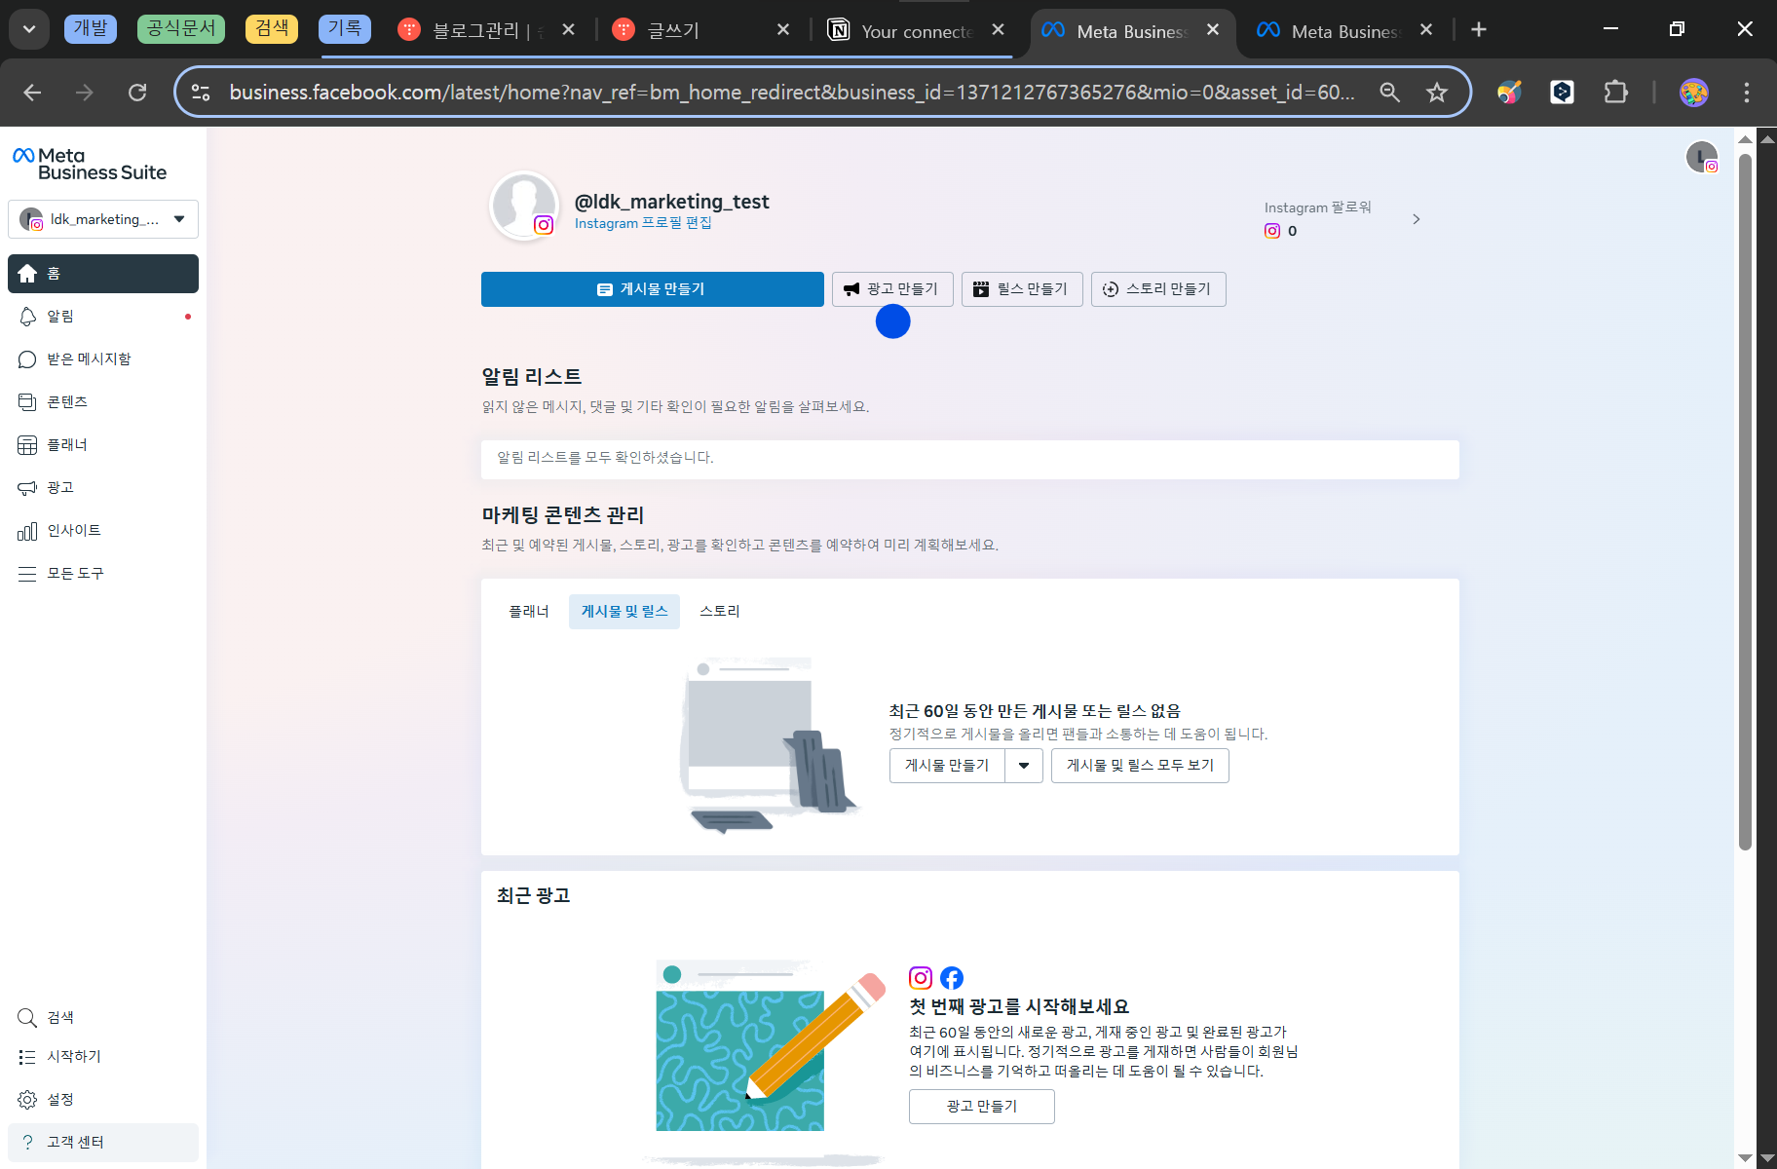The image size is (1777, 1169).
Task: Click 스토리 만들기 button
Action: (1158, 289)
